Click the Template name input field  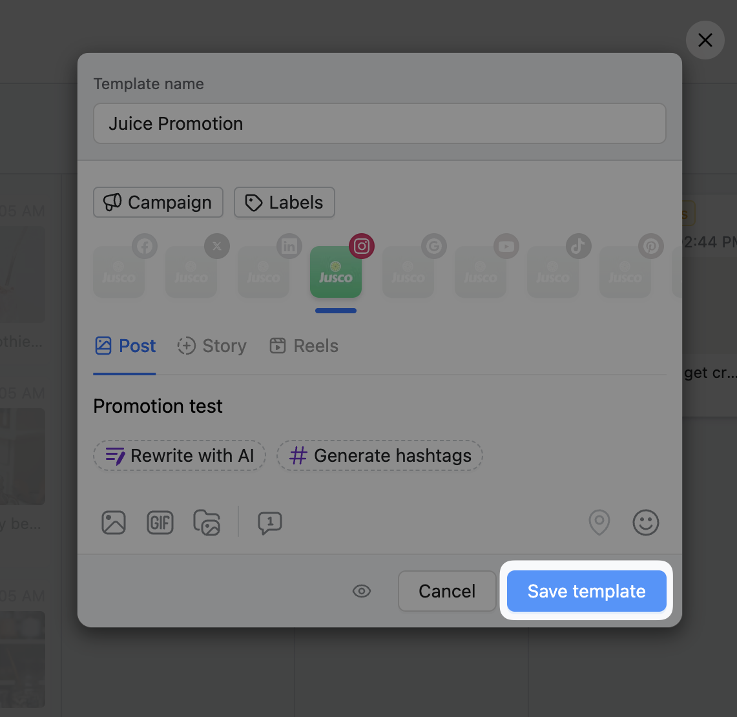(380, 123)
